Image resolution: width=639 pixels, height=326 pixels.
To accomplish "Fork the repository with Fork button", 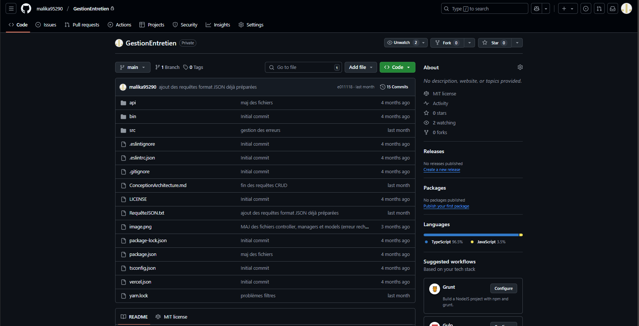I will tap(447, 43).
